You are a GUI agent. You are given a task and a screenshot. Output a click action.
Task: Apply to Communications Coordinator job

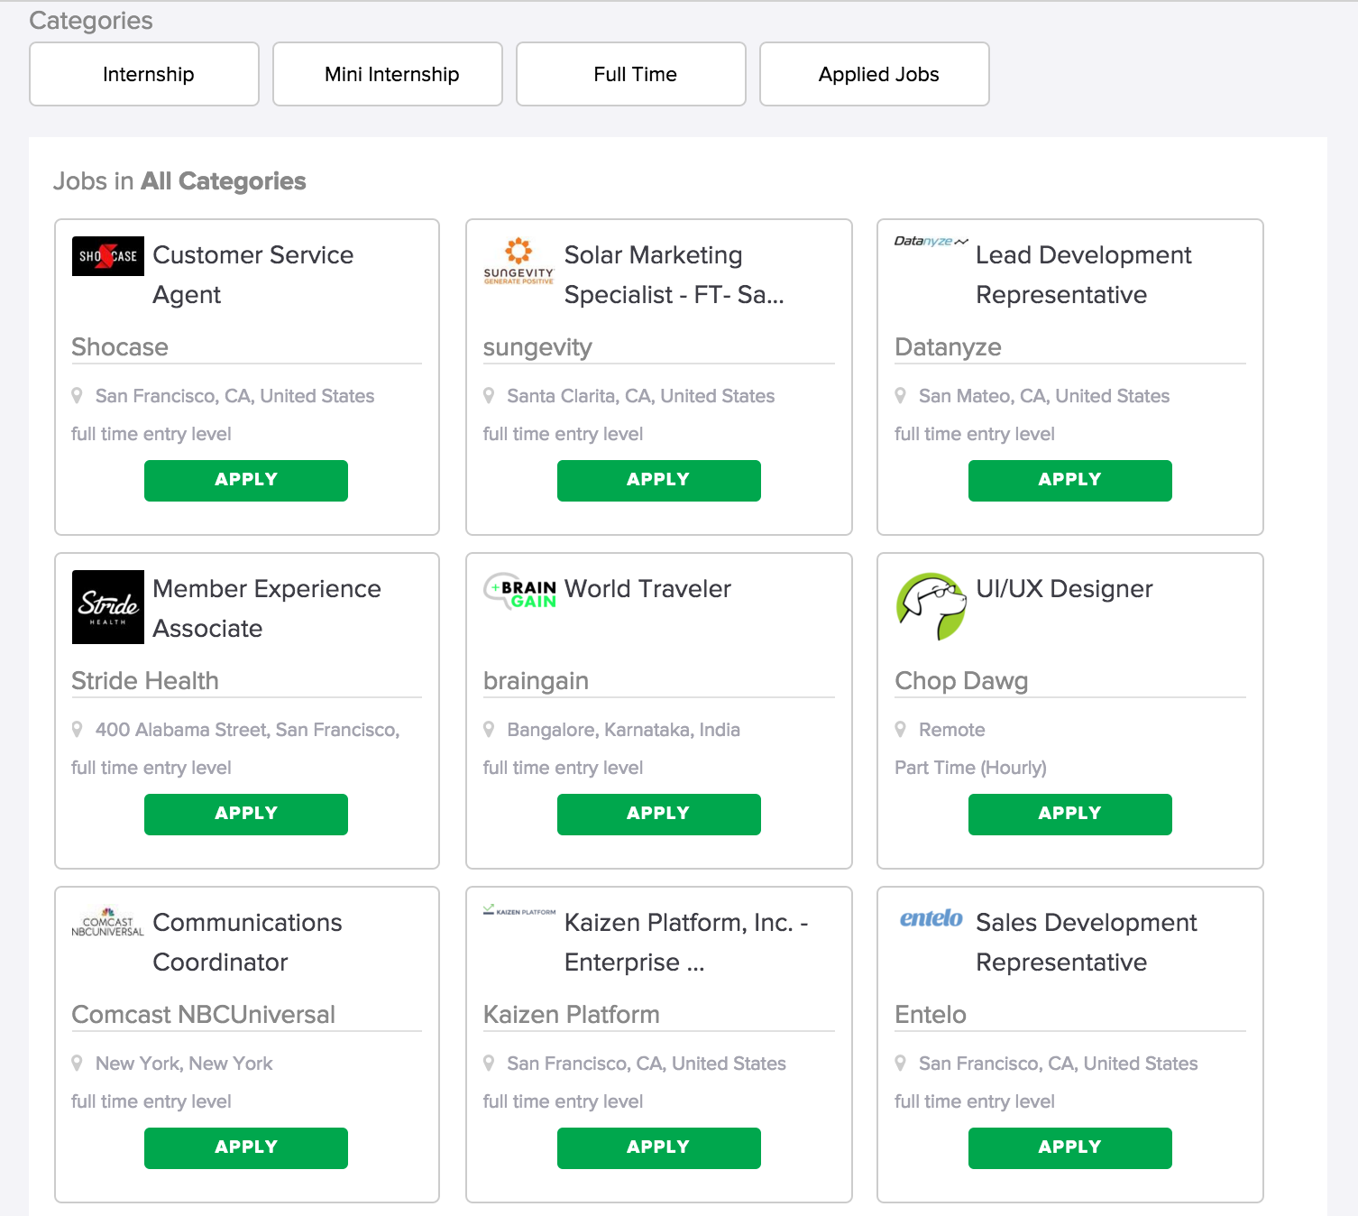point(246,1148)
